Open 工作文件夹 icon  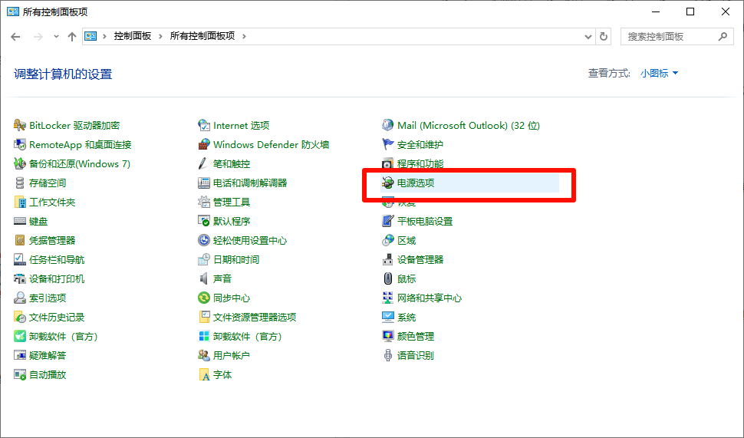coord(19,203)
